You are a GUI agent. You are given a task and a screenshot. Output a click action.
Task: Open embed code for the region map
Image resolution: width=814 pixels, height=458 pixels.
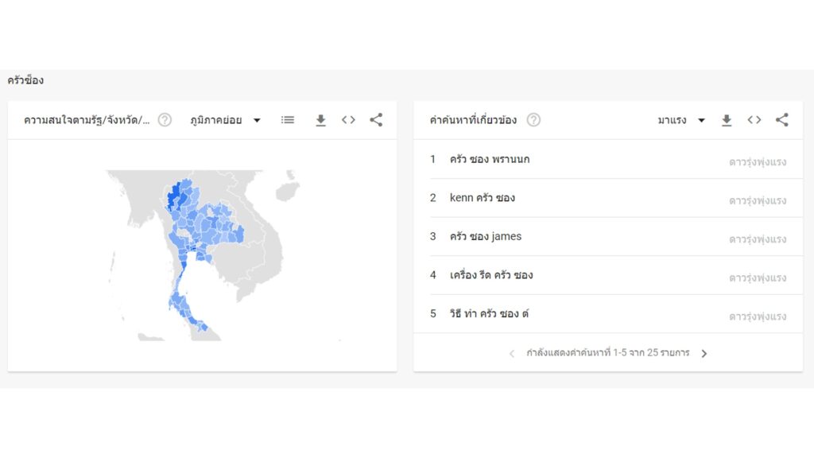(348, 120)
